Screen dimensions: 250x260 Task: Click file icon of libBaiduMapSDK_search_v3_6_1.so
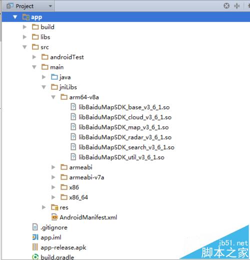(73, 147)
